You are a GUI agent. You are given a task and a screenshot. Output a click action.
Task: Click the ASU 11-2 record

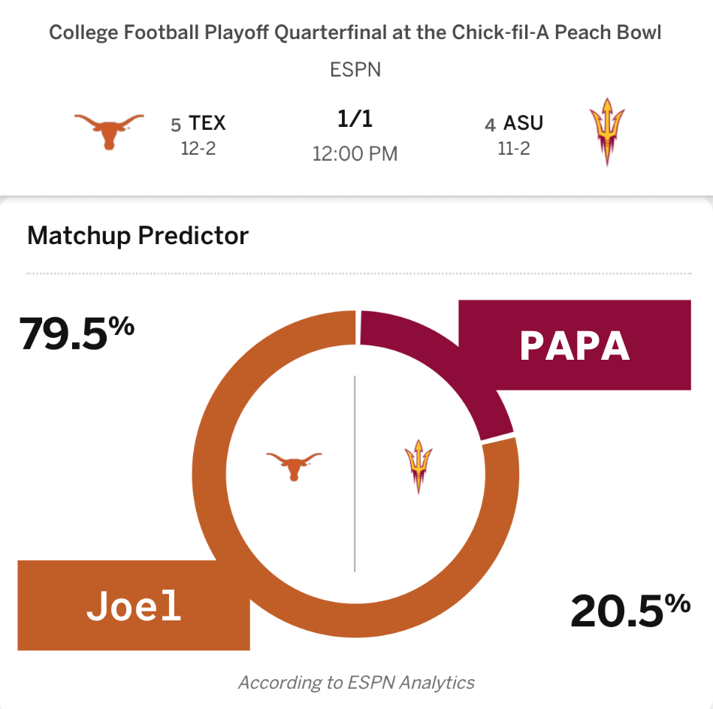coord(514,148)
